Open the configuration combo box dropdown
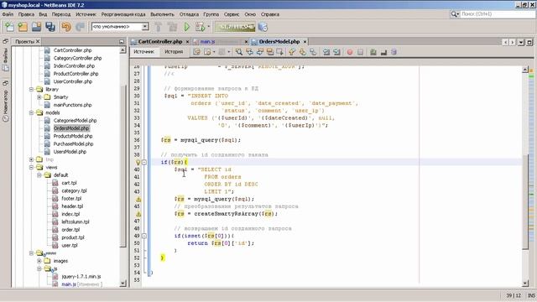Screen dimensions: 537x302 (145, 27)
